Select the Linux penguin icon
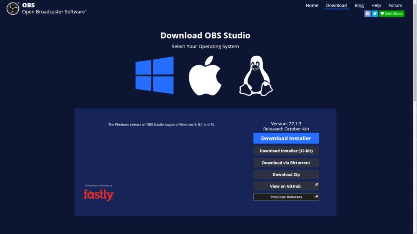The width and height of the screenshot is (417, 234). click(256, 76)
